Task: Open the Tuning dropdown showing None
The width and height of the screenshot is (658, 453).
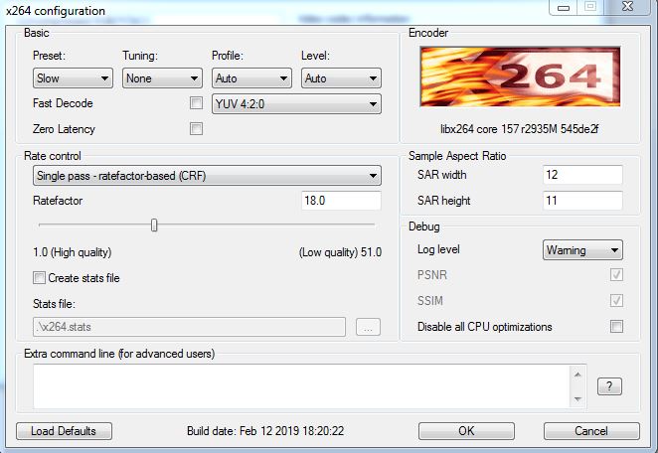Action: (x=162, y=78)
